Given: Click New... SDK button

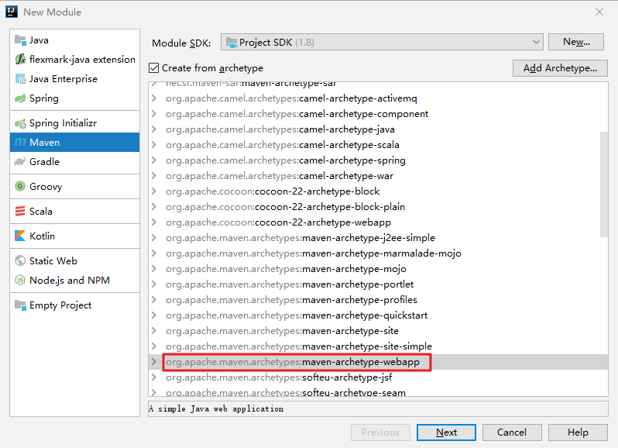Looking at the screenshot, I should coord(576,42).
